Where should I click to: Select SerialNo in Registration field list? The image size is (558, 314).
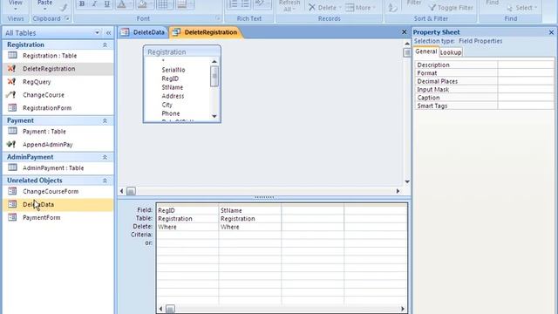[174, 70]
